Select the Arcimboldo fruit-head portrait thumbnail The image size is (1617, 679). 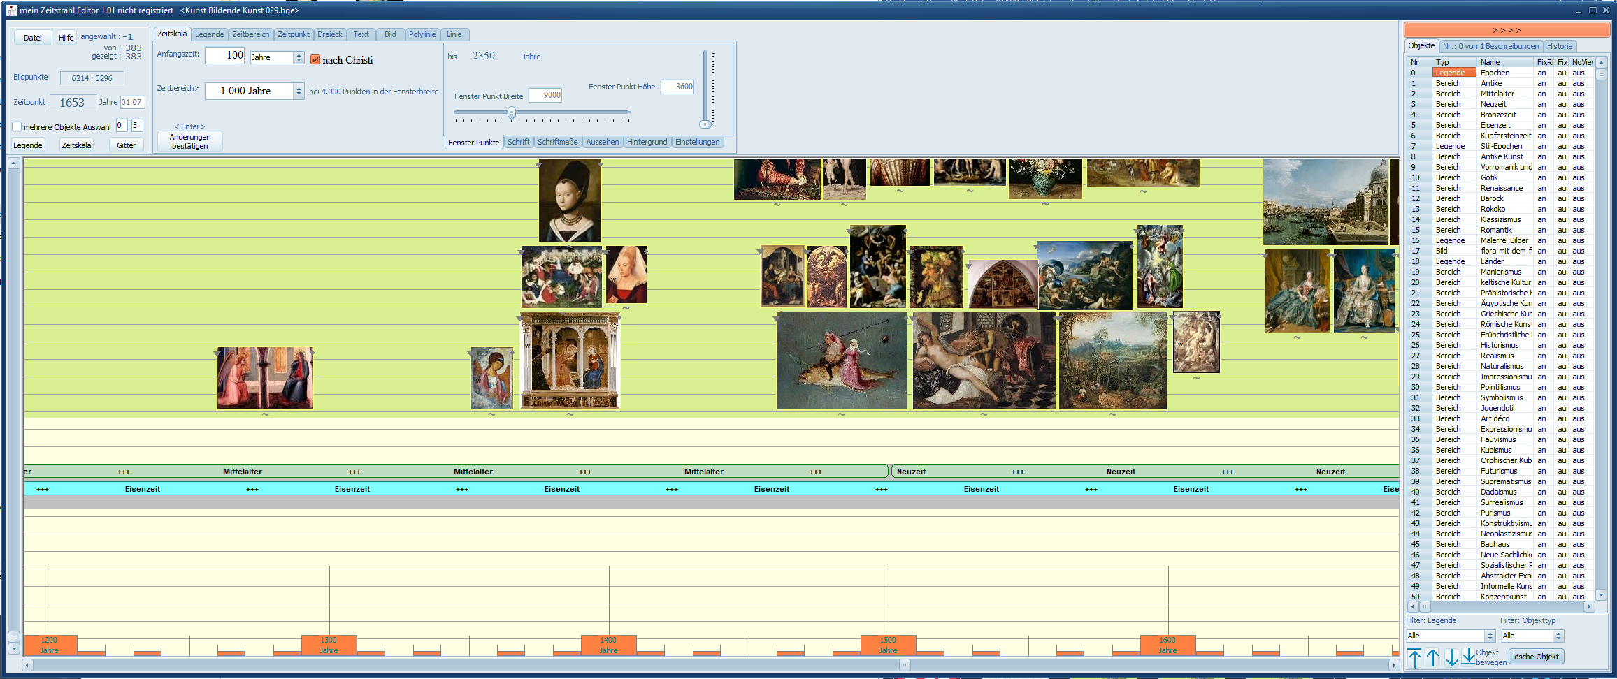pyautogui.click(x=936, y=277)
